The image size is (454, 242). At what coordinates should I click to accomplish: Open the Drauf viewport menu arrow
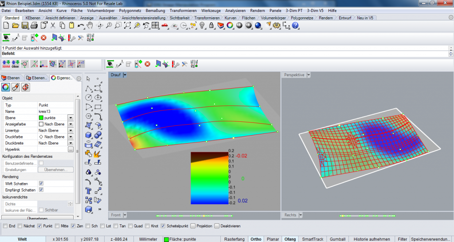(x=125, y=75)
